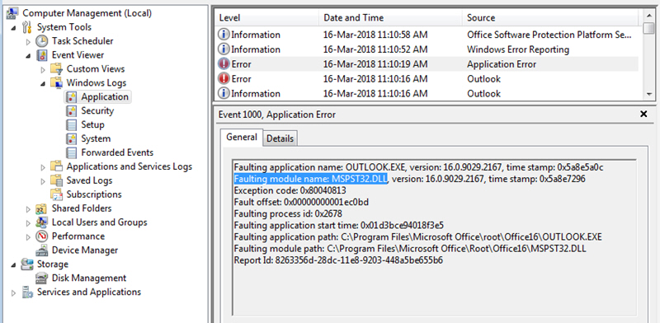660x323 pixels.
Task: Click the Security log icon
Action: click(72, 110)
